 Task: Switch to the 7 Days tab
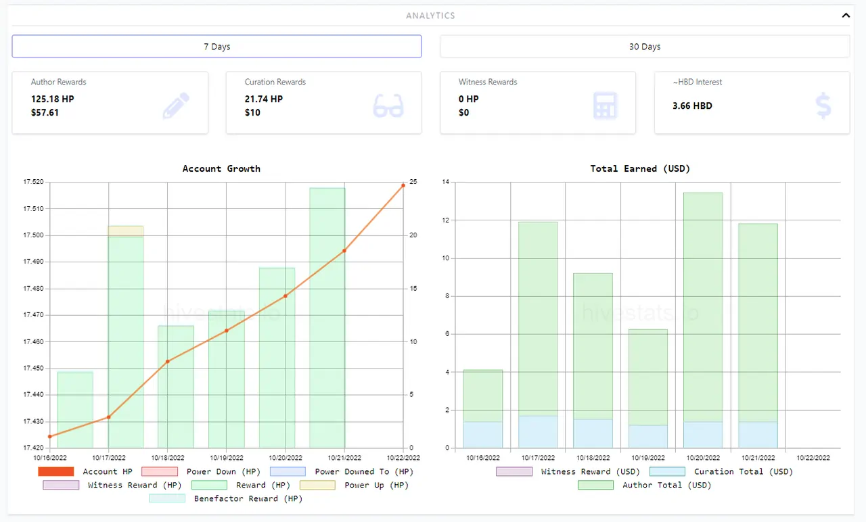pyautogui.click(x=216, y=47)
